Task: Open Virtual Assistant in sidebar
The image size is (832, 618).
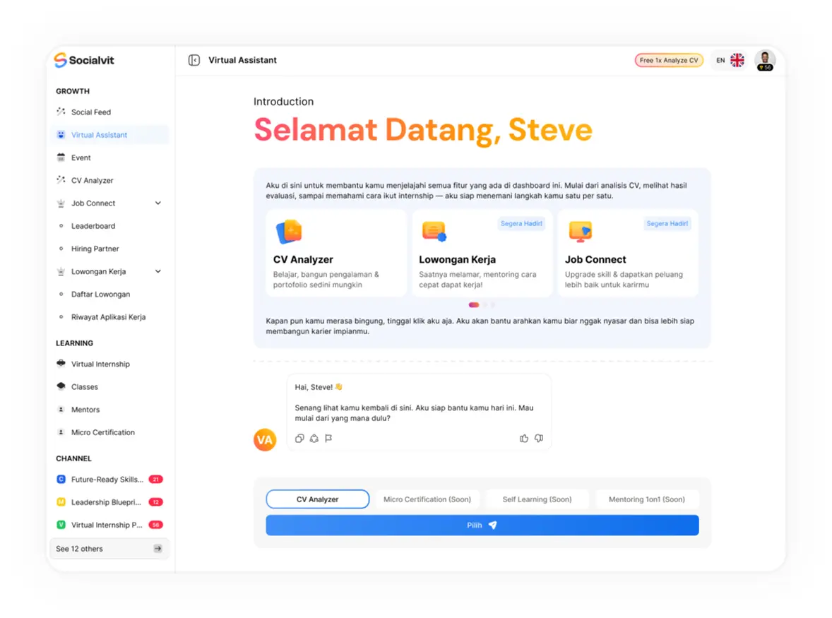Action: point(110,135)
